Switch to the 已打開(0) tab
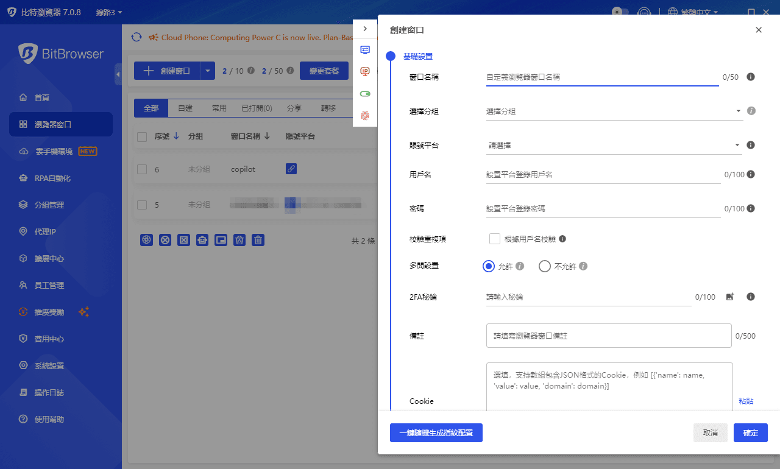Viewport: 780px width, 469px height. [255, 108]
